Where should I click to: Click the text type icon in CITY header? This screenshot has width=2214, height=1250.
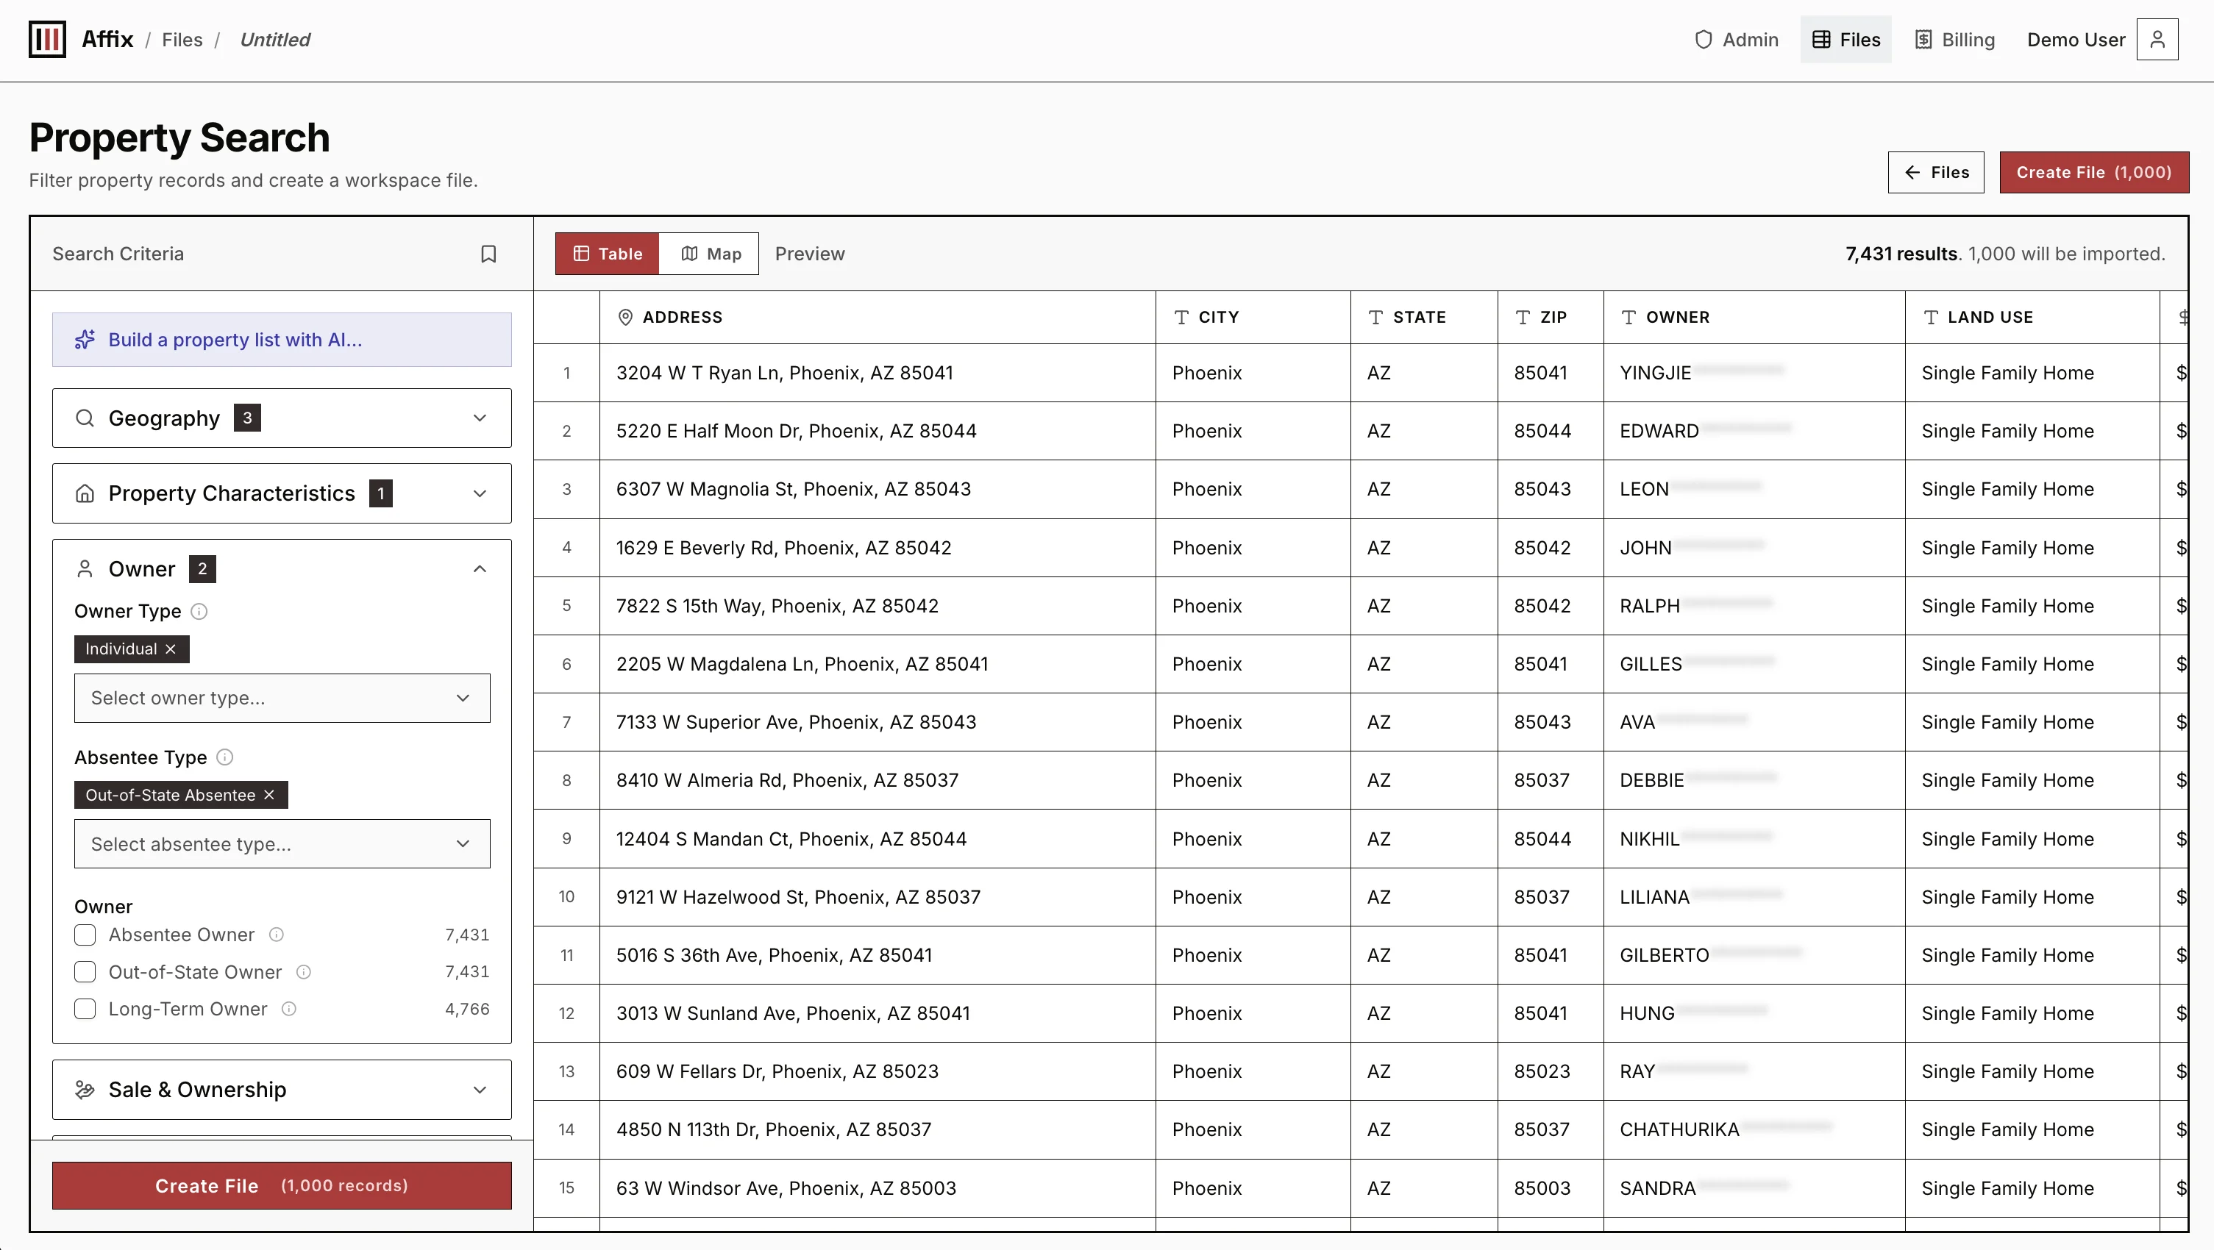[1182, 317]
